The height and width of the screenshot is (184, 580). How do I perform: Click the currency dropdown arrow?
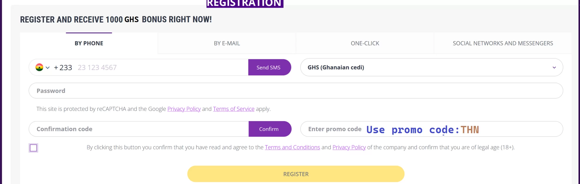tap(554, 67)
